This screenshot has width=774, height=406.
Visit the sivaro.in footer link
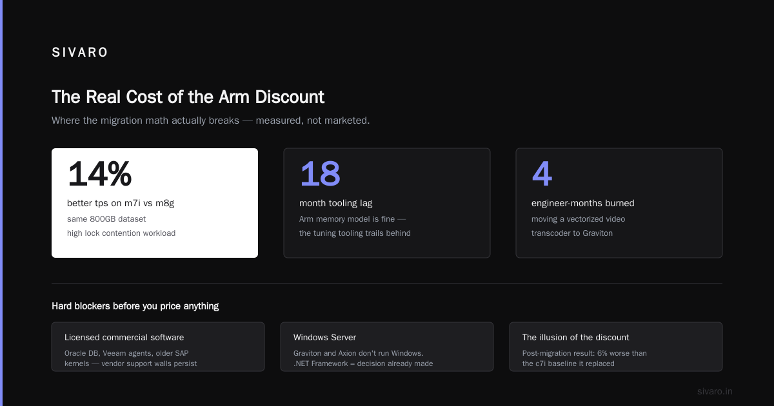pos(715,391)
